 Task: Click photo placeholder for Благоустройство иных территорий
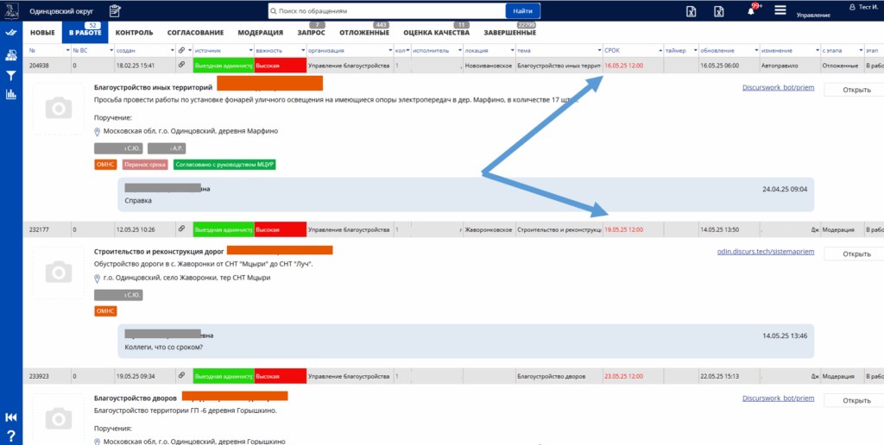tap(59, 108)
